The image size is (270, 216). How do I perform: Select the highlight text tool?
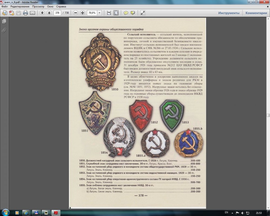[x=133, y=13]
